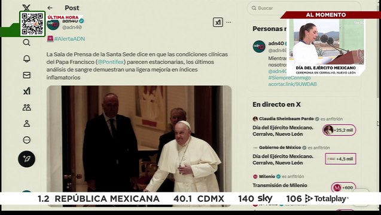Screen dimensions: 381x215
Task: Join Milenio live +600 button
Action: [x=343, y=188]
